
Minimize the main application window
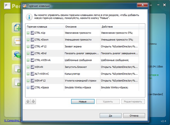click(x=158, y=5)
